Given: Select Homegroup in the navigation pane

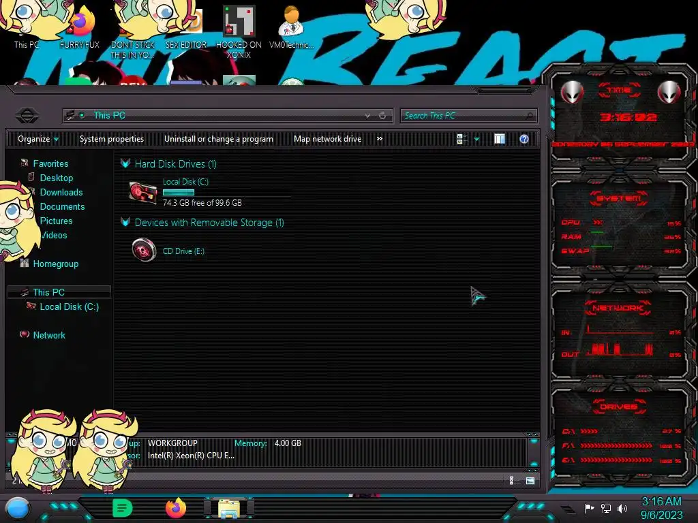Looking at the screenshot, I should tap(56, 264).
